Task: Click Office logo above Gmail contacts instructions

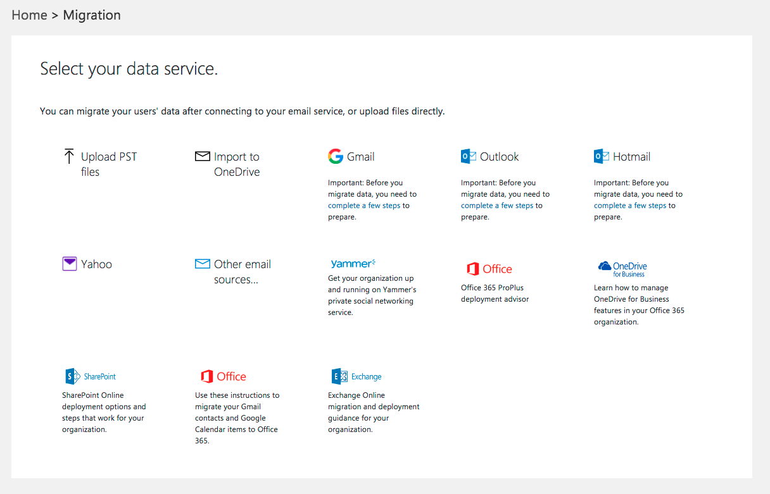Action: (x=223, y=376)
